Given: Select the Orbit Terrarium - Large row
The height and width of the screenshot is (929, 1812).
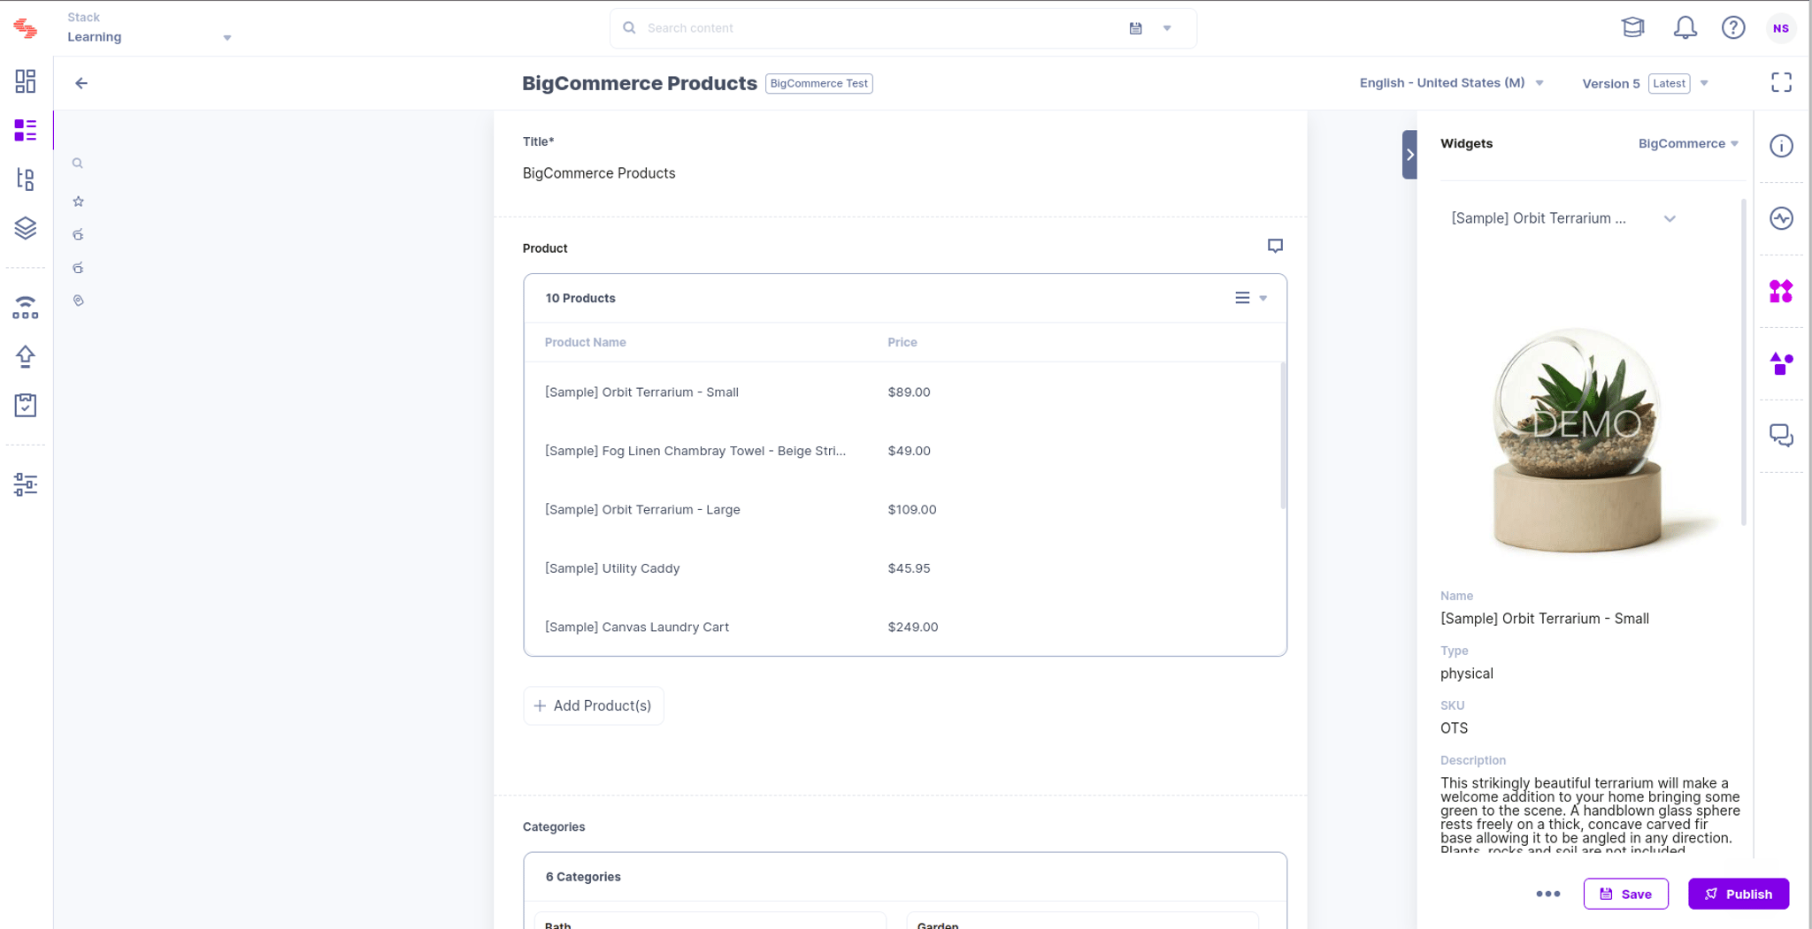Looking at the screenshot, I should pyautogui.click(x=902, y=509).
